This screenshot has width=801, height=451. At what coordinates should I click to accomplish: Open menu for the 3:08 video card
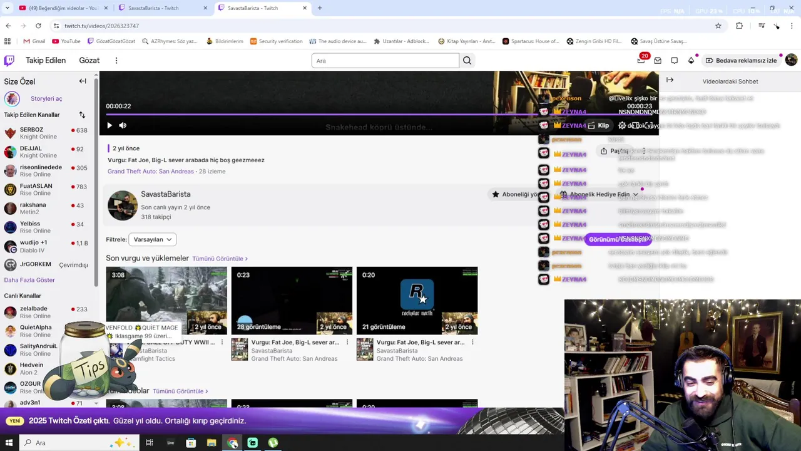(222, 343)
